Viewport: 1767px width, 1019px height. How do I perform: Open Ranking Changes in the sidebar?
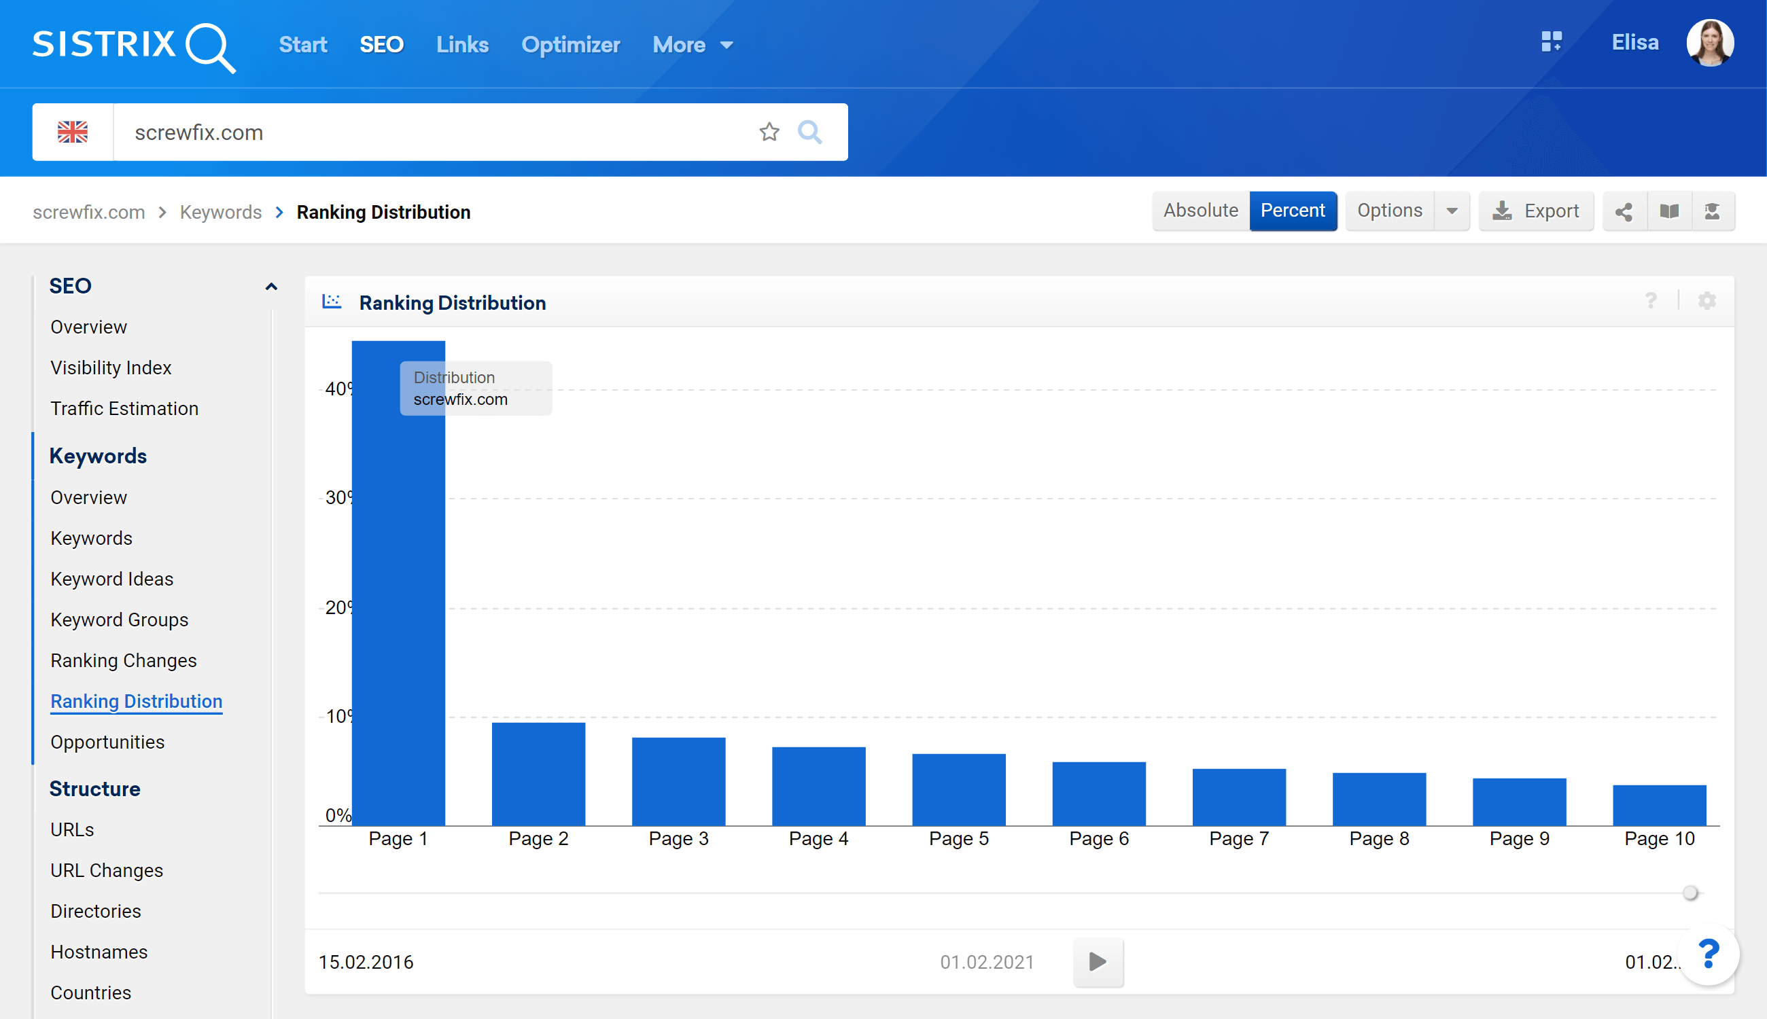coord(123,660)
